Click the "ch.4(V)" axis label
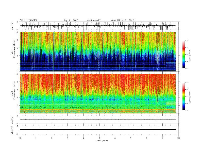 [x=12, y=130]
